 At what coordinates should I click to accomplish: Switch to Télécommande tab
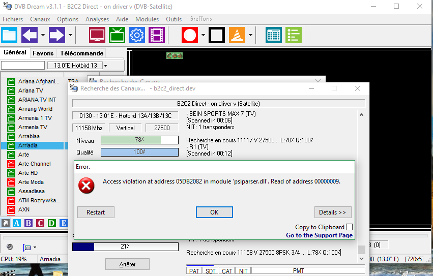(x=82, y=53)
